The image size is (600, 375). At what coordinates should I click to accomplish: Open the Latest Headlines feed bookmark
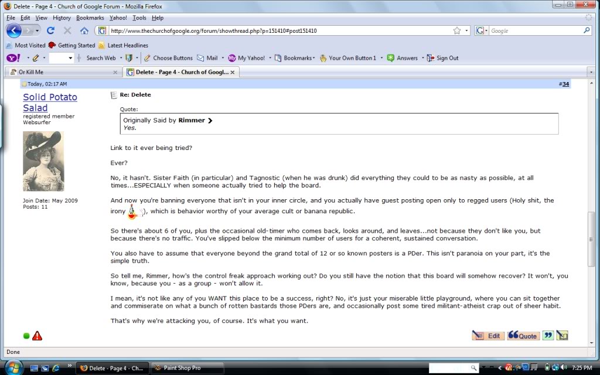coord(123,45)
